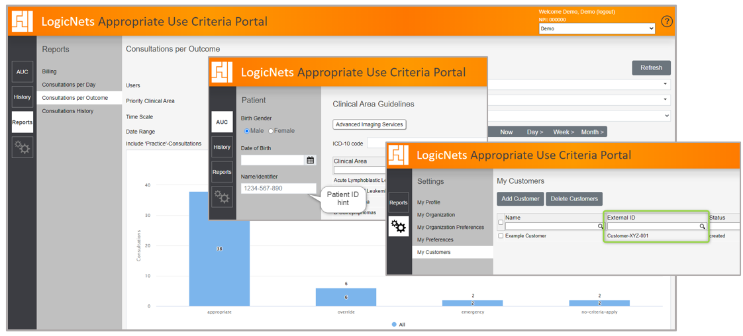The width and height of the screenshot is (743, 336).
Task: Click Delete Customers button
Action: coord(574,199)
